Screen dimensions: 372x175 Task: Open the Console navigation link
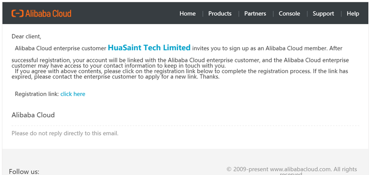coord(289,13)
